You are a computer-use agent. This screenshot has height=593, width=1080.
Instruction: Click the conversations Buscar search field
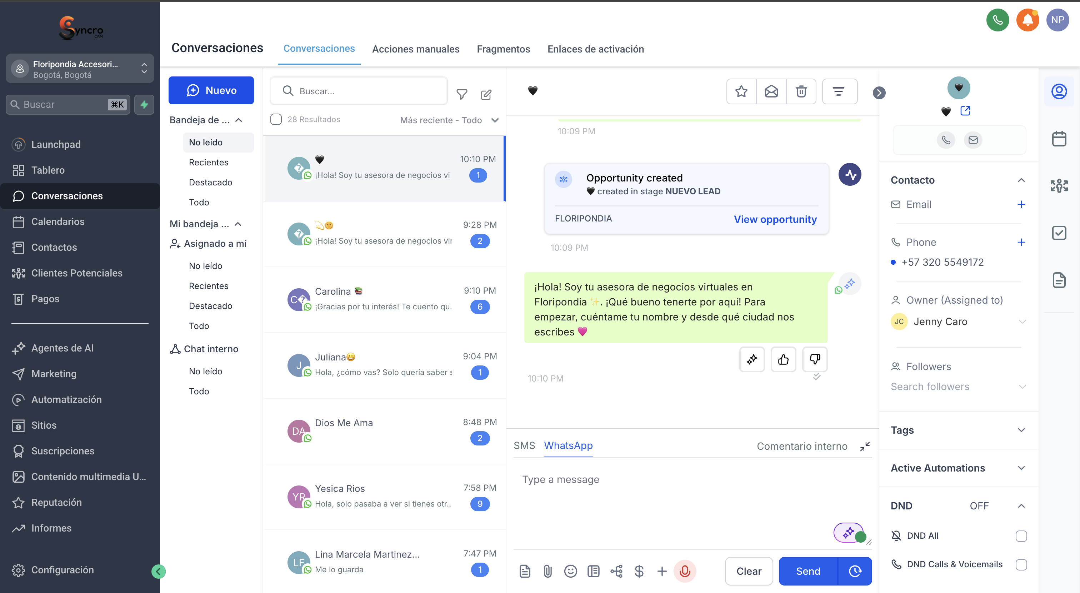(359, 91)
